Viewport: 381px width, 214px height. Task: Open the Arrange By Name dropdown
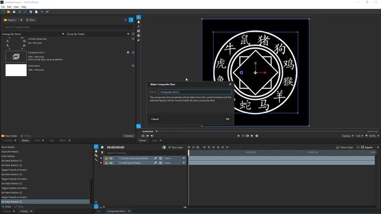coord(33,34)
